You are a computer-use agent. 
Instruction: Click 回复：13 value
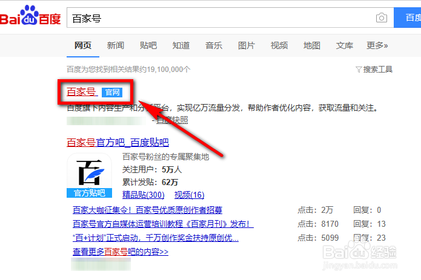pyautogui.click(x=370, y=224)
